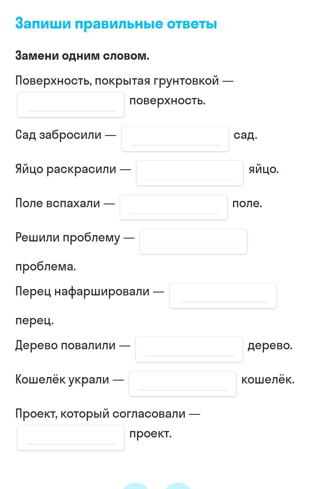Click the word 'кошелёк.' after the field
Screen dimensions: 313x489
point(268,379)
